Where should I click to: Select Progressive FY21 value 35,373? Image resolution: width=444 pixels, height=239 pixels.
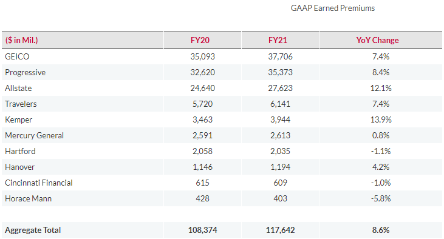tap(280, 72)
